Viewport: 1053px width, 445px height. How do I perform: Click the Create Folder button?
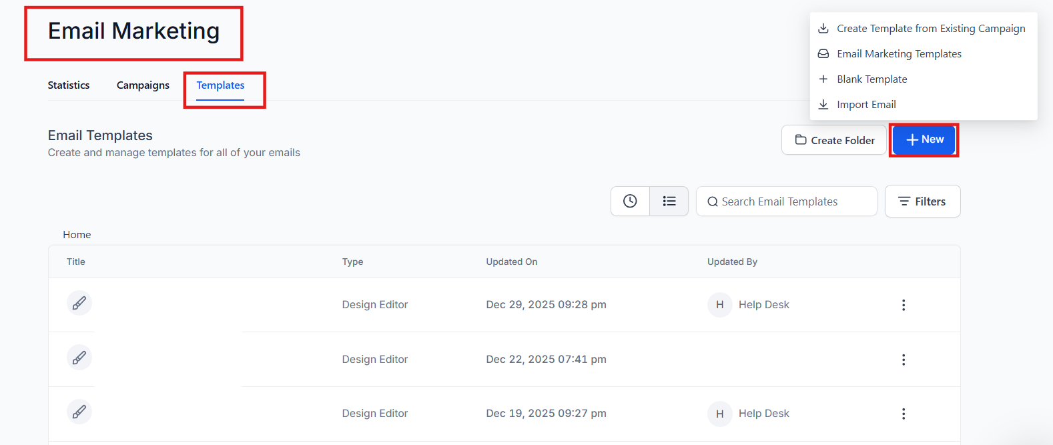coord(834,140)
